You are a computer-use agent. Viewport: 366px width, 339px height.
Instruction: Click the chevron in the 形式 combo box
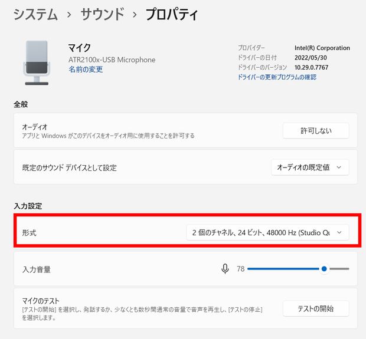(x=339, y=232)
